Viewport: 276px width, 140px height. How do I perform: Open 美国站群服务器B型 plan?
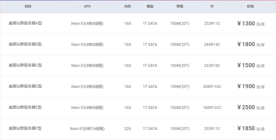(25, 44)
